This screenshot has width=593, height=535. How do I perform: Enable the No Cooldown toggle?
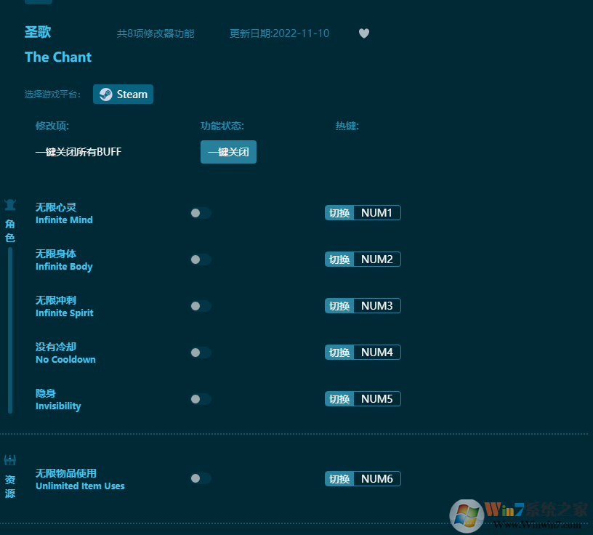click(201, 353)
